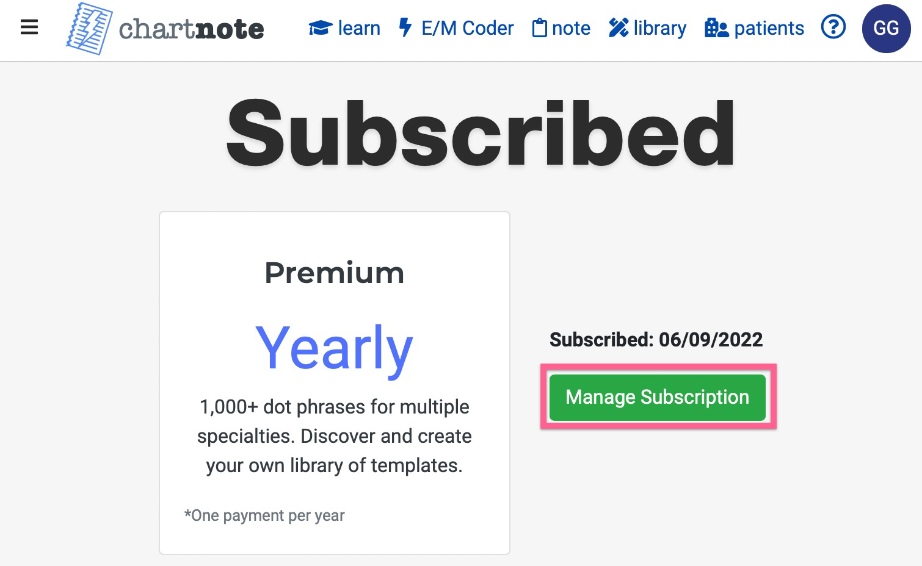Click the Subscribed date text
This screenshot has width=922, height=566.
point(656,340)
